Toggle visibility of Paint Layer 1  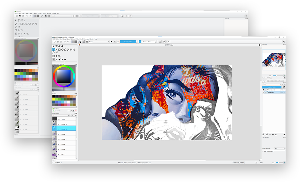click(x=263, y=90)
